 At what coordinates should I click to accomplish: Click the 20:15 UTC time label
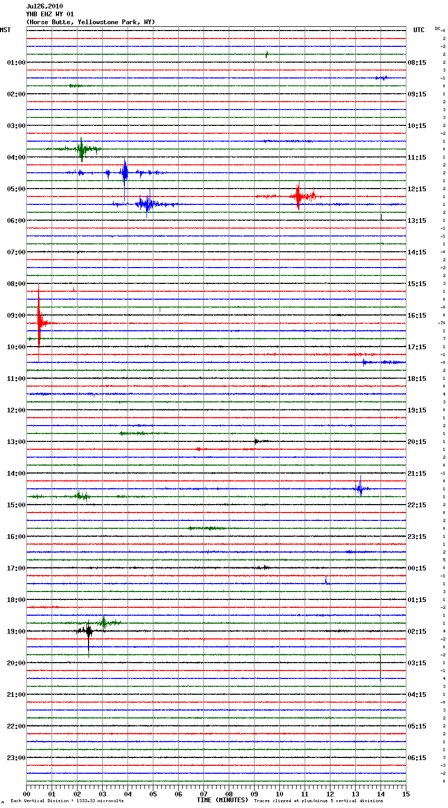pyautogui.click(x=417, y=442)
